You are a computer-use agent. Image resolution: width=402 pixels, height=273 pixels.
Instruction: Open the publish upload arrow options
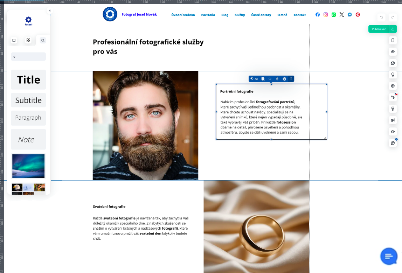(393, 29)
